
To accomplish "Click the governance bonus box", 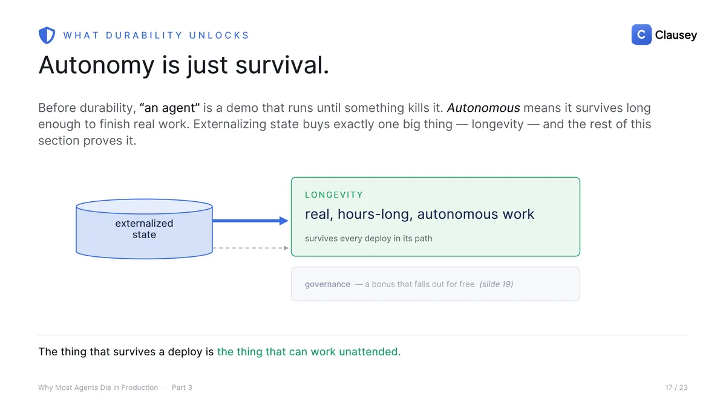I will pos(436,284).
